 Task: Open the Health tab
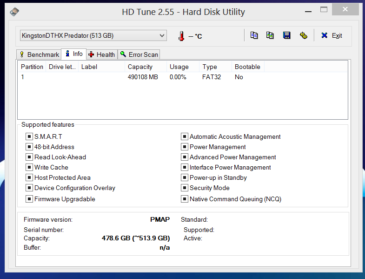(x=101, y=54)
